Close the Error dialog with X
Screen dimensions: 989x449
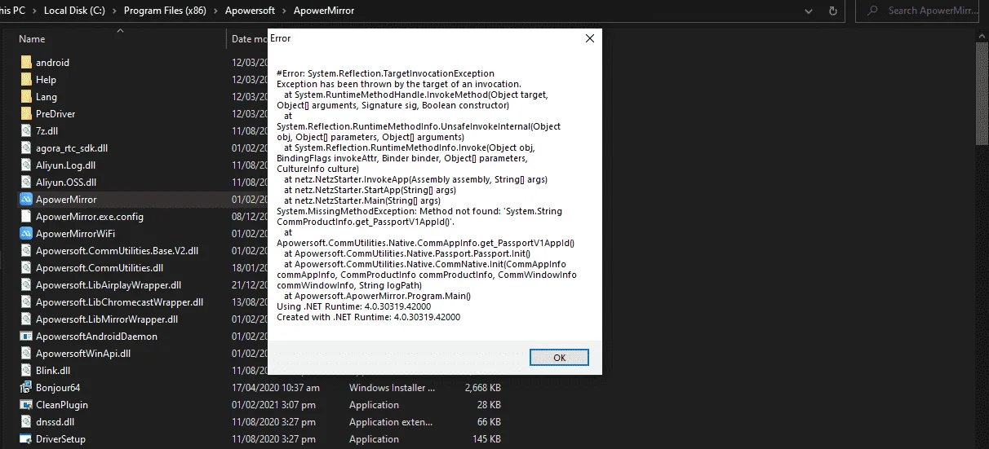[589, 38]
